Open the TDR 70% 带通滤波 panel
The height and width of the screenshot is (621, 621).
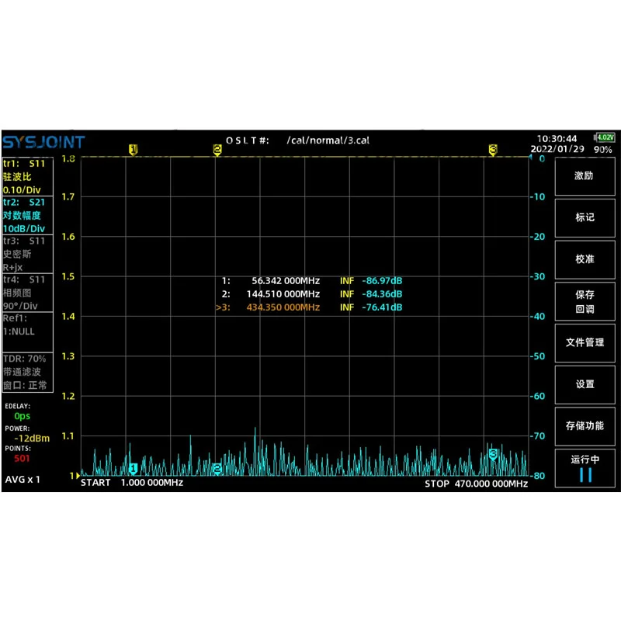coord(28,373)
